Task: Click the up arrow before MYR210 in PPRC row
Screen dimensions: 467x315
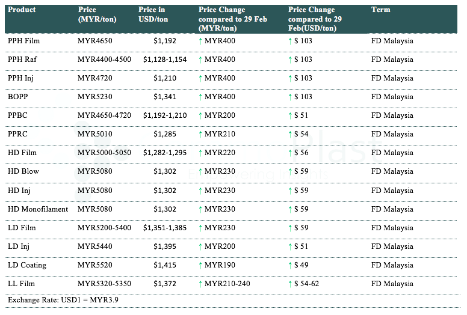Action: (x=200, y=134)
